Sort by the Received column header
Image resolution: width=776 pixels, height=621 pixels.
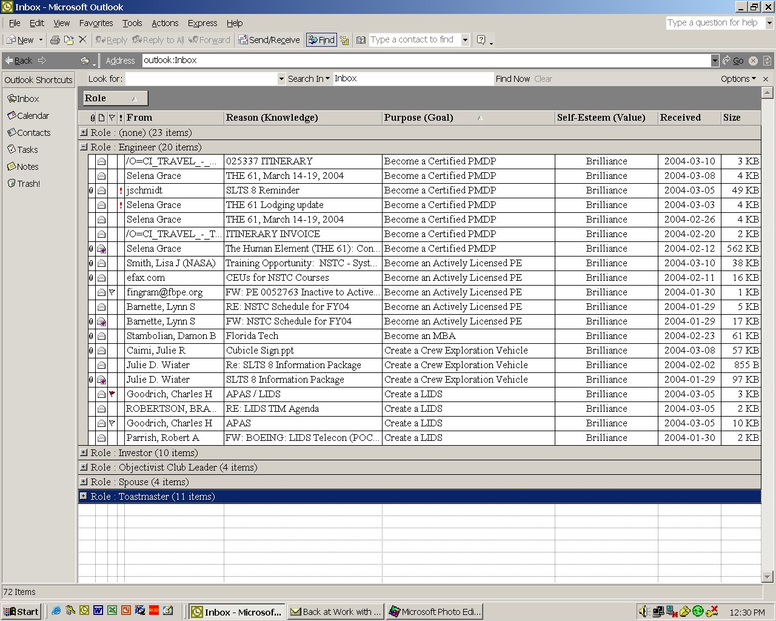[689, 118]
